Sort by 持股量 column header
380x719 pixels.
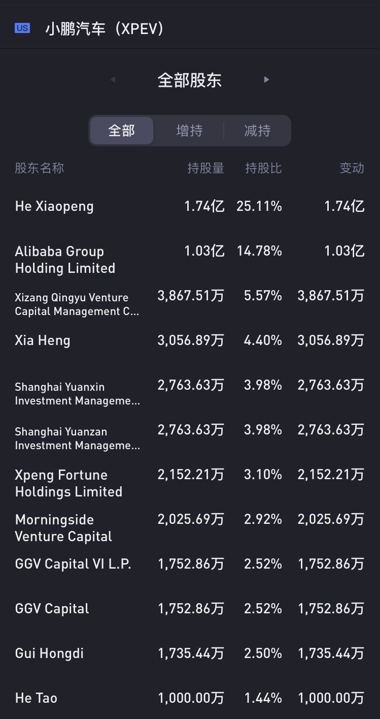tap(205, 168)
